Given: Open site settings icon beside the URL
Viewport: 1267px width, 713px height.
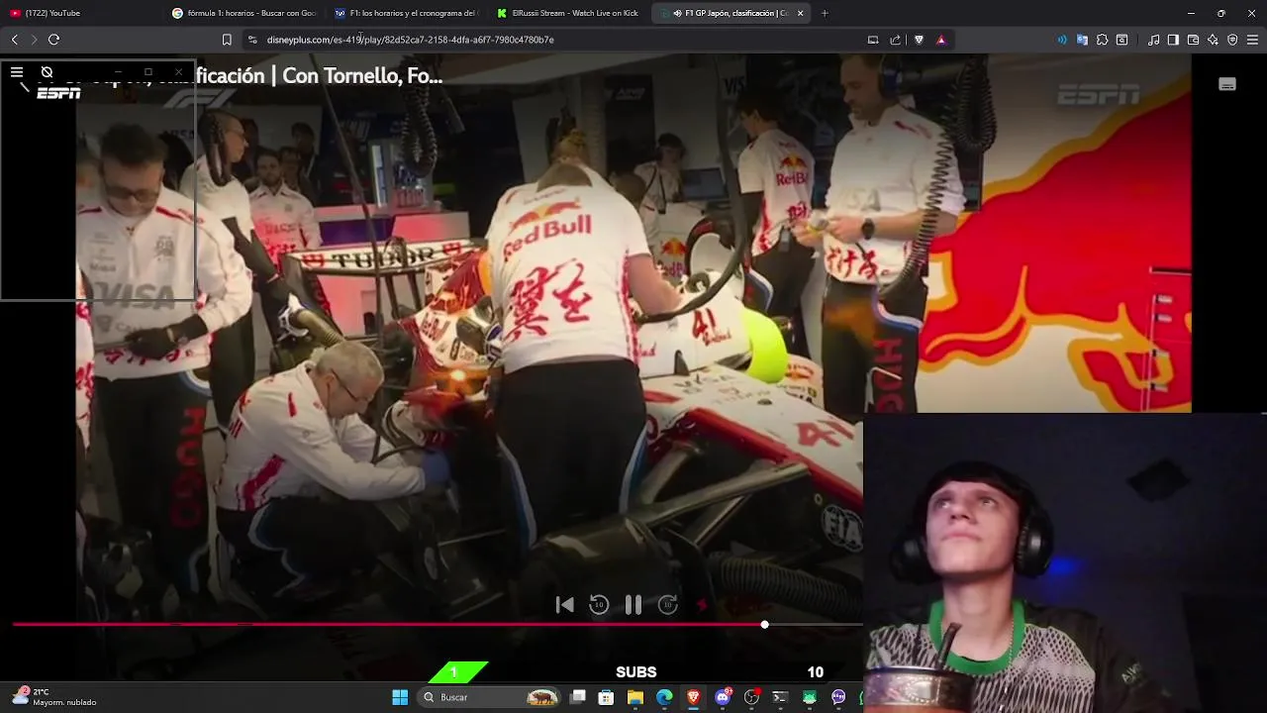Looking at the screenshot, I should [x=252, y=40].
